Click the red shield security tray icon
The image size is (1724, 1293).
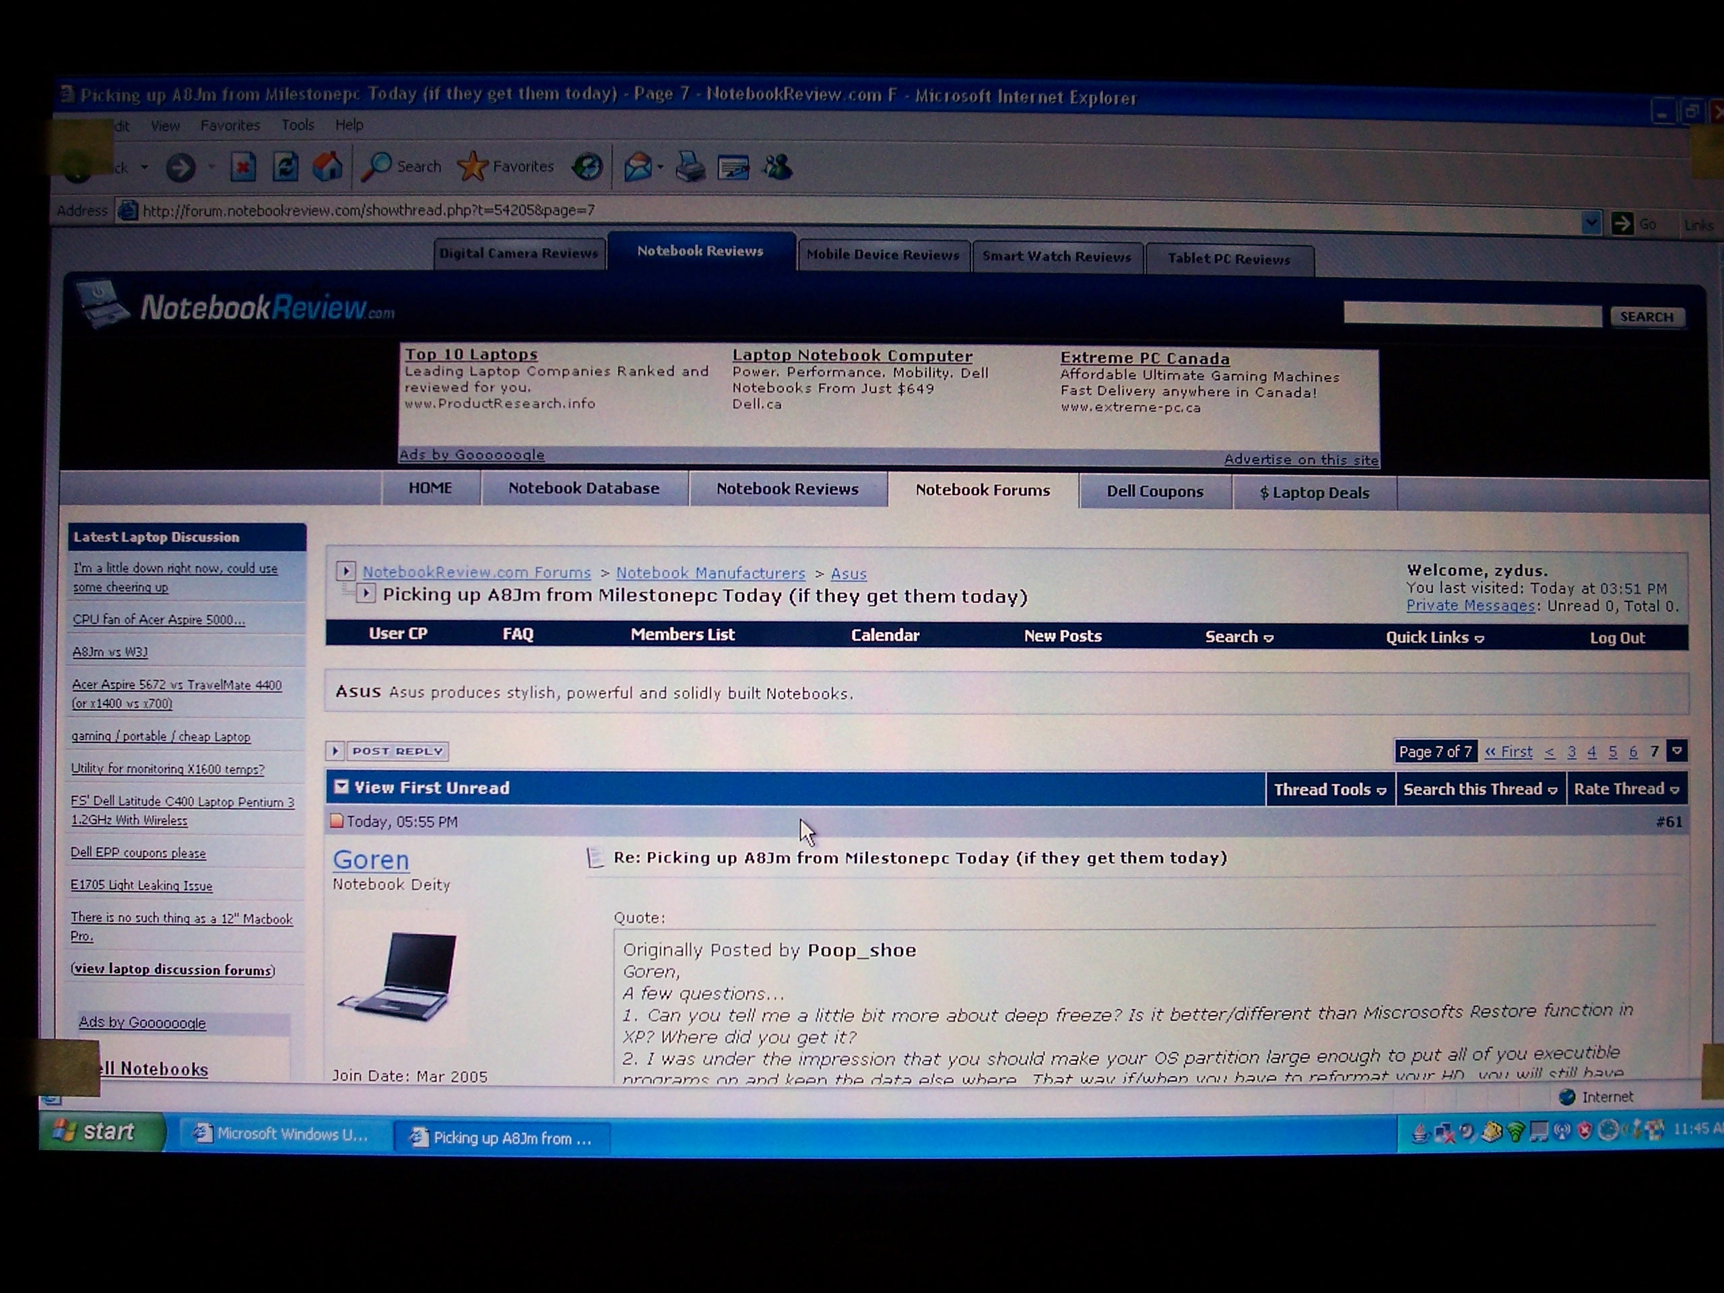1585,1131
